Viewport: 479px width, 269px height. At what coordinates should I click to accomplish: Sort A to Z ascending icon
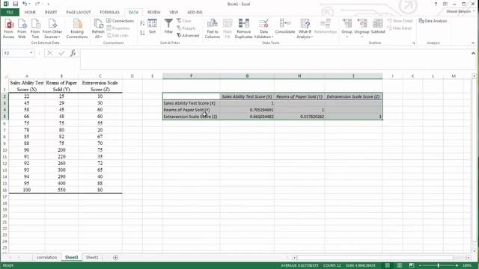tap(142, 23)
